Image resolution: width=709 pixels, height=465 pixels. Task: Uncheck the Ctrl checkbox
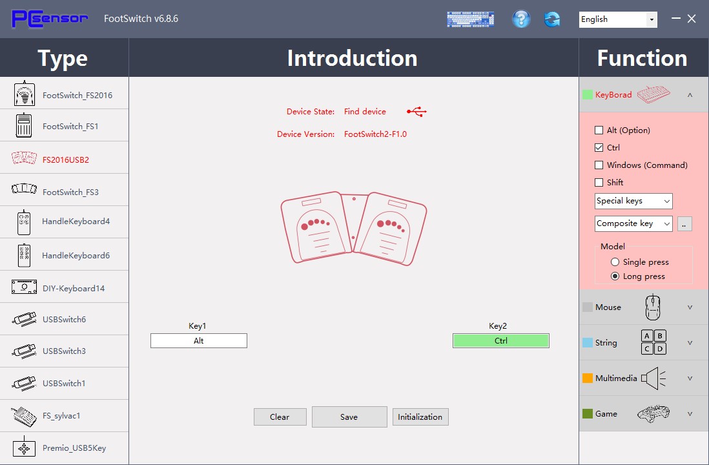click(599, 147)
